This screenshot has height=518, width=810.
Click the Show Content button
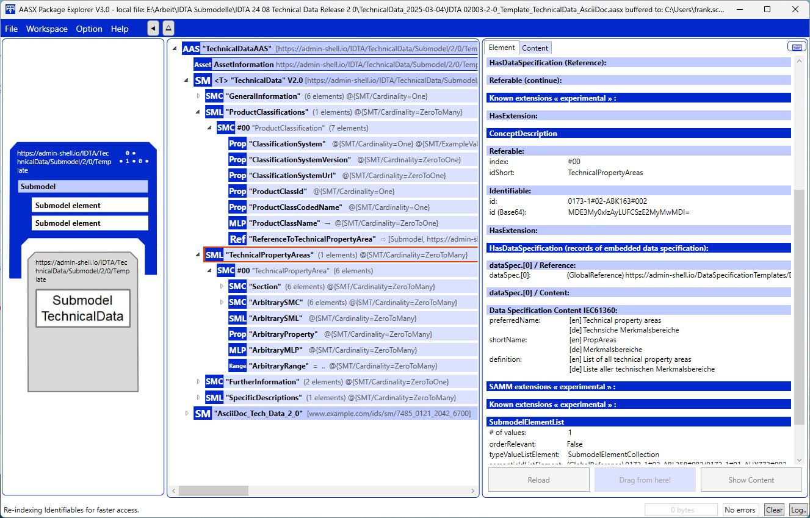coord(751,480)
